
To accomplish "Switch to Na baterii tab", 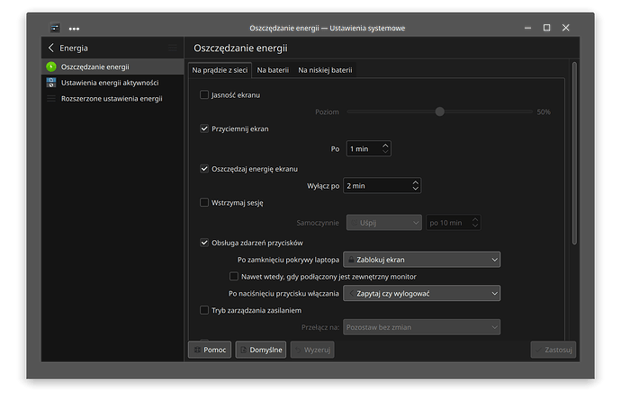I will tap(273, 70).
